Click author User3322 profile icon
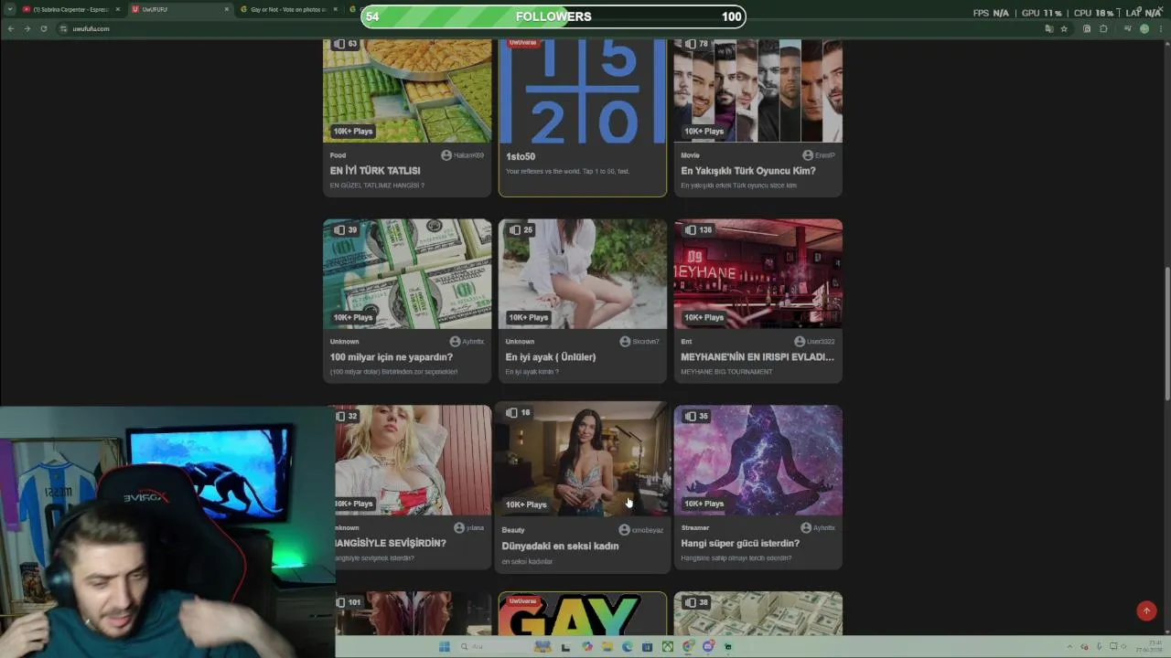Screen dimensions: 1171x658 [800, 342]
